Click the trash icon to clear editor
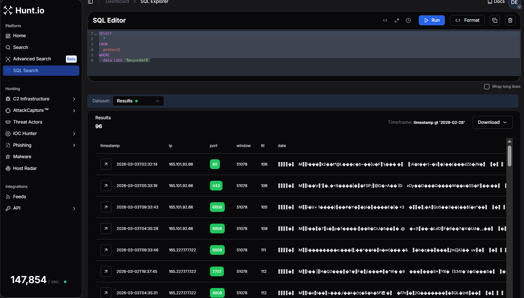Viewport: 524px width, 298px height. click(510, 20)
